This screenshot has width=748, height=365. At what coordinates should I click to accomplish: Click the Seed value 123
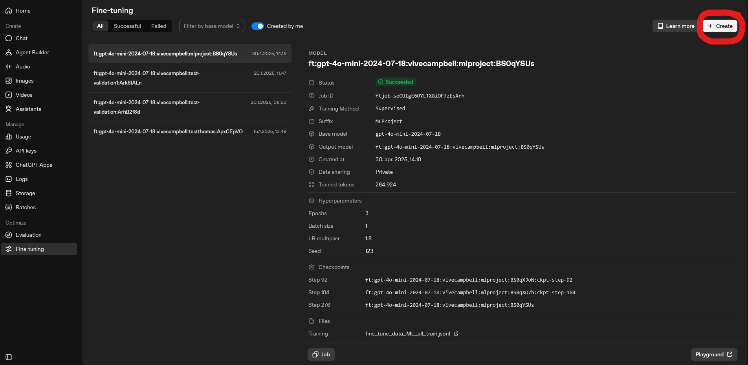tap(369, 251)
